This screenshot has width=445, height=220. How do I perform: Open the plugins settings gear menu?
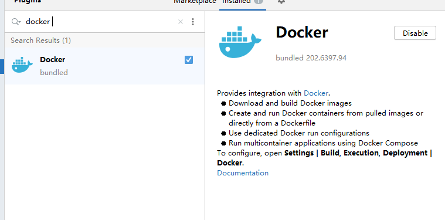click(281, 1)
